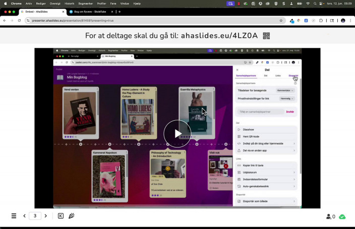Go to the next slide
The height and width of the screenshot is (229, 355).
tap(45, 216)
